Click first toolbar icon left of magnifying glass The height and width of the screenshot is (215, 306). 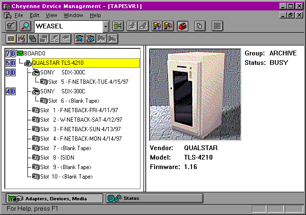click(14, 26)
